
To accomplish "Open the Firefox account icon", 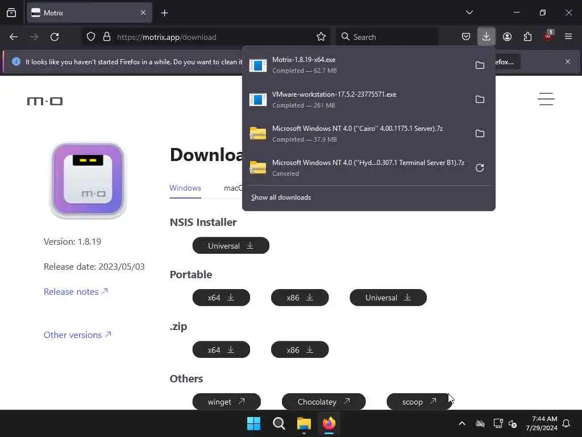I will tap(507, 37).
